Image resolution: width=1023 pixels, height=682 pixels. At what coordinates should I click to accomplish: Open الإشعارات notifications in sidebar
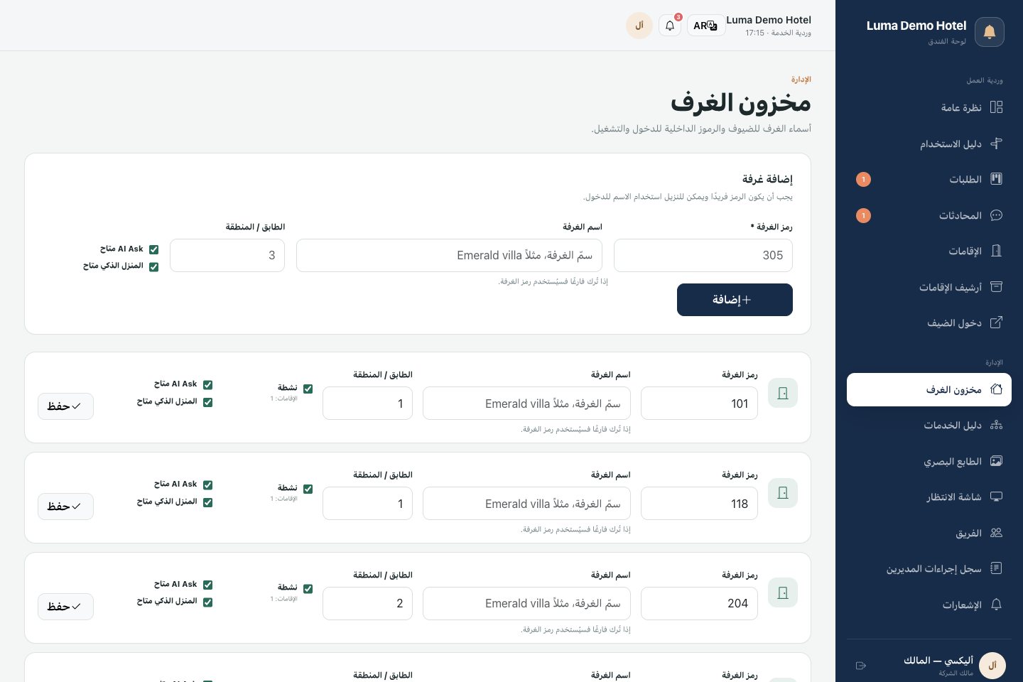[929, 605]
